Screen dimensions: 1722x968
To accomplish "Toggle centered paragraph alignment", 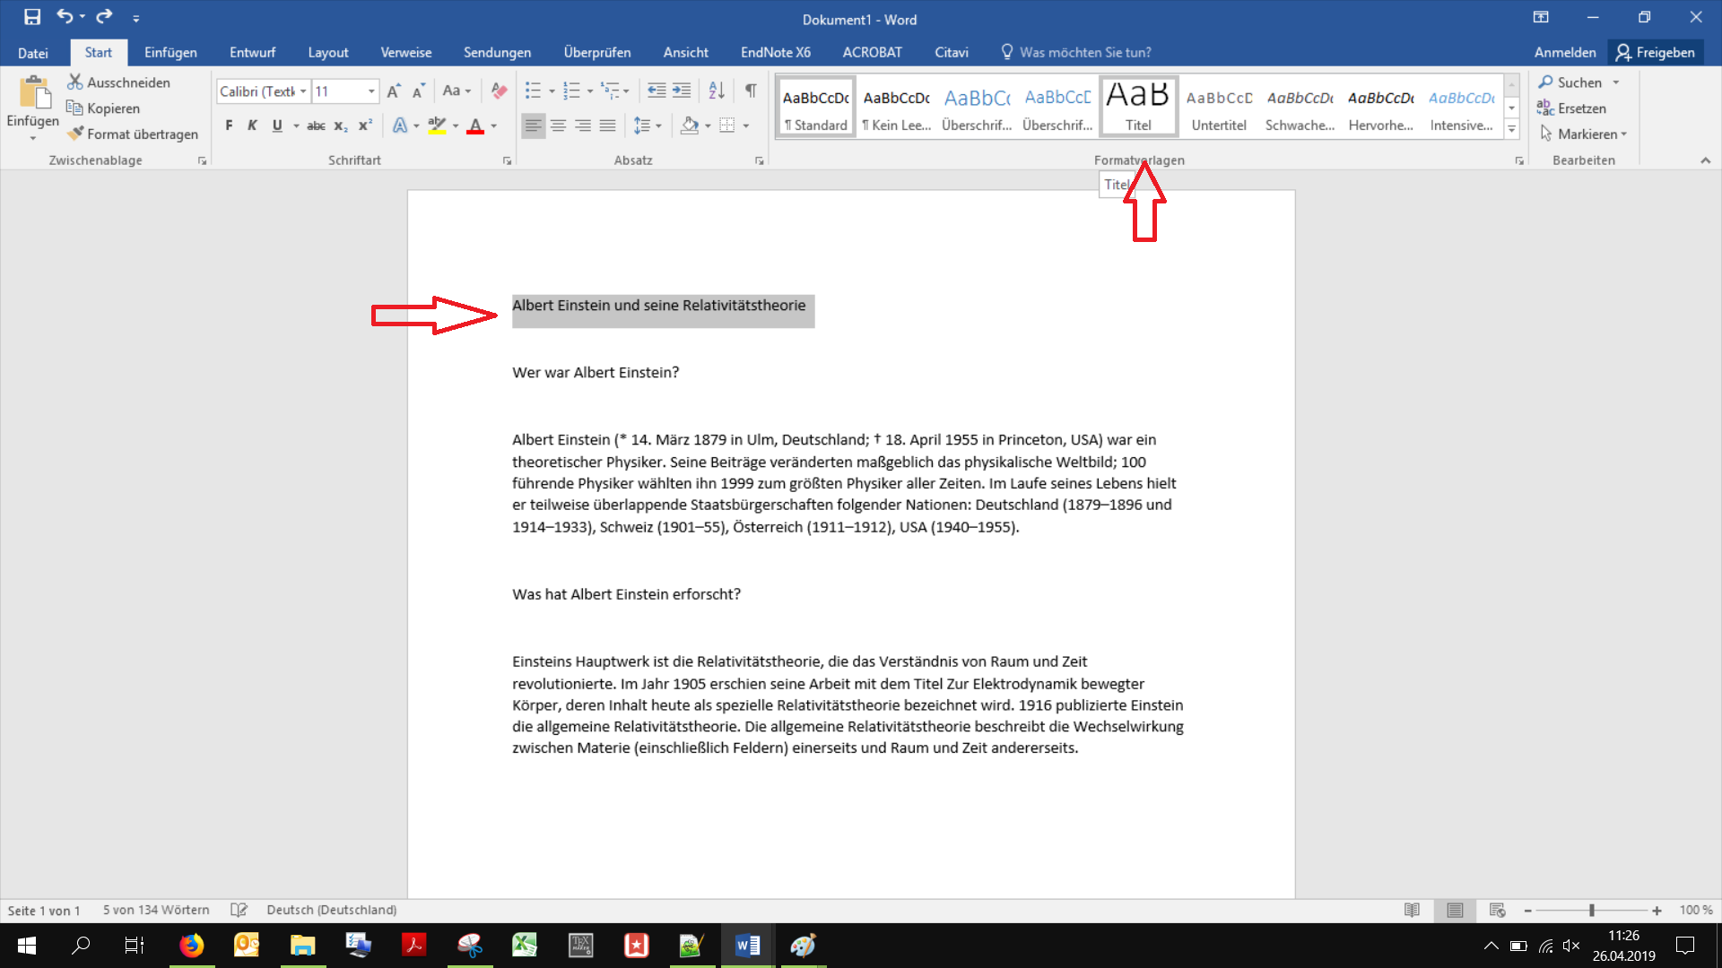I will point(559,125).
